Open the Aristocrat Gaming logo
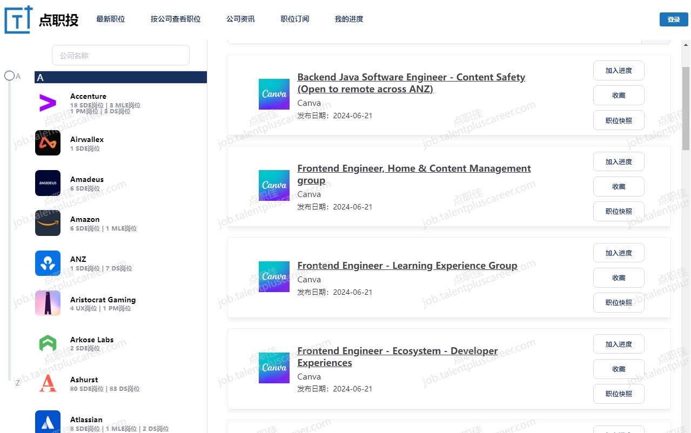The image size is (691, 433). click(x=48, y=303)
